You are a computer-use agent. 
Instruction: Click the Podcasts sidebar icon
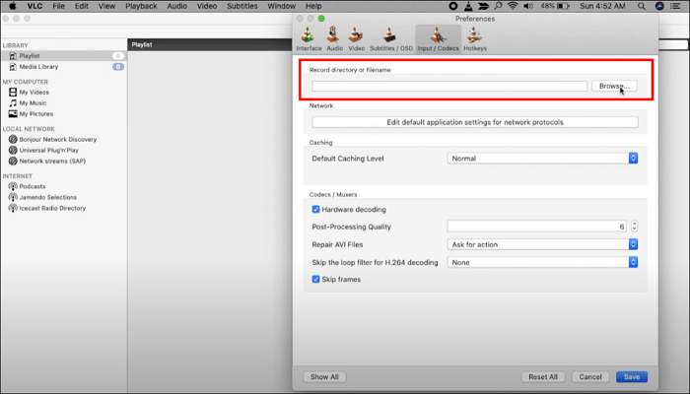[13, 186]
